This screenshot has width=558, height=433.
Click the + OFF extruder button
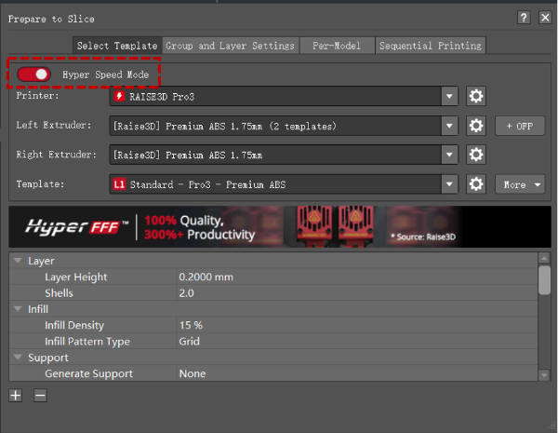tap(519, 126)
